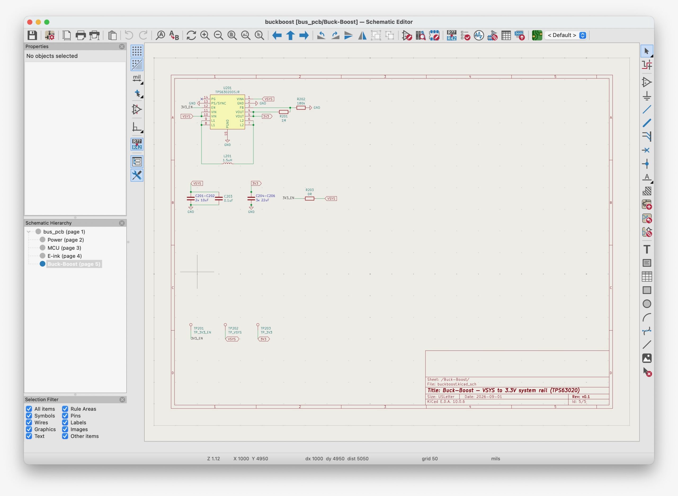Open PCB editor from toolbar
The height and width of the screenshot is (496, 678).
click(x=537, y=35)
